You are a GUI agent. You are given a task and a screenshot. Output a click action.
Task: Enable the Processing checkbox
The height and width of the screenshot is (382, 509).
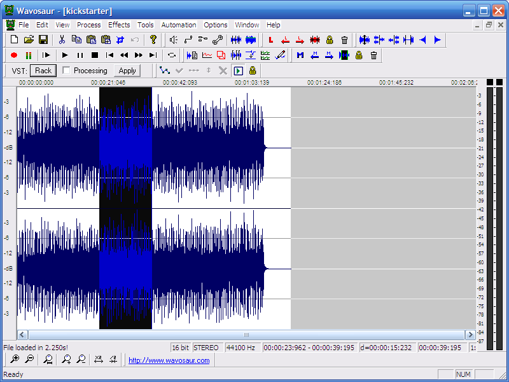pyautogui.click(x=66, y=70)
